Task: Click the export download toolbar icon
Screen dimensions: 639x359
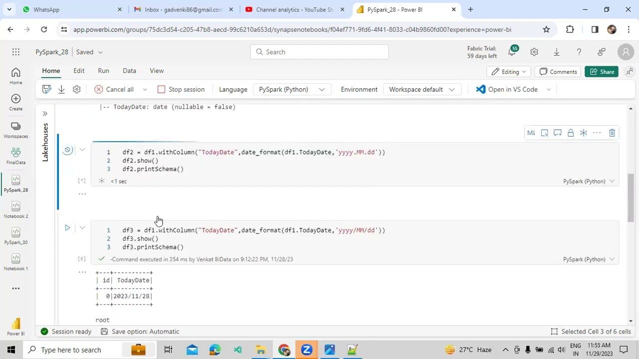Action: point(61,89)
